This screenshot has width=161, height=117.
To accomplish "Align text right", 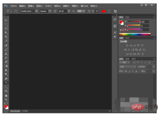I will (97, 11).
